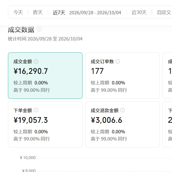The height and width of the screenshot is (172, 172).
Task: Select the 成交退款金额 ¥3,006.6 card
Action: [x=123, y=124]
